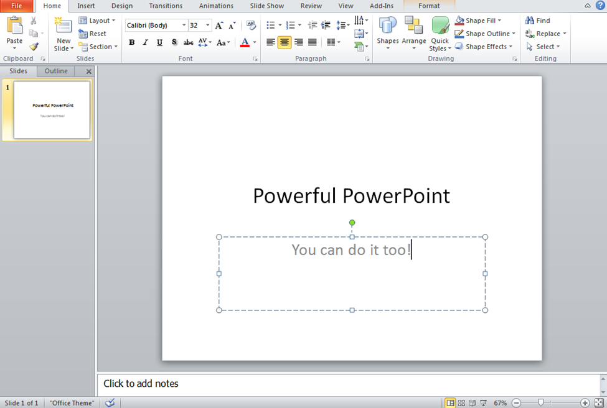Align text to the left

271,42
